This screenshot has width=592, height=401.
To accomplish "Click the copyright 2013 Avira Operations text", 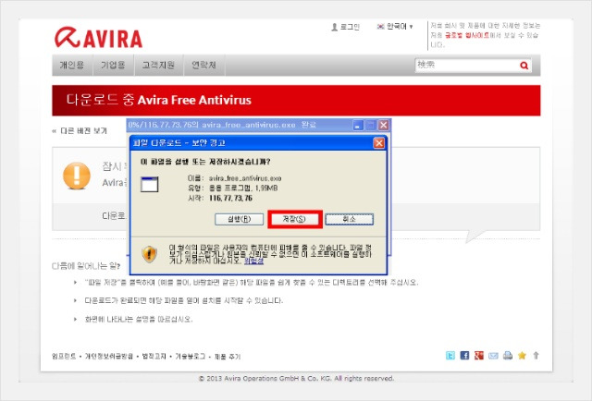I will click(x=296, y=378).
